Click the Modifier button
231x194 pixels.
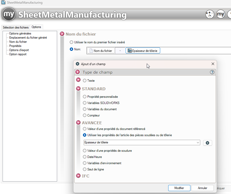179,188
